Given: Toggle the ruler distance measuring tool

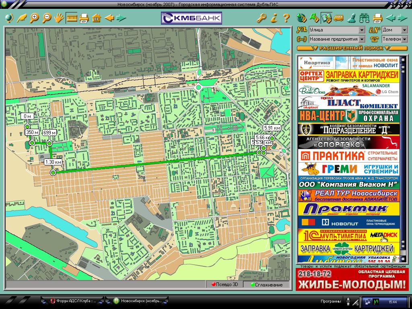Looking at the screenshot, I should point(72,18).
